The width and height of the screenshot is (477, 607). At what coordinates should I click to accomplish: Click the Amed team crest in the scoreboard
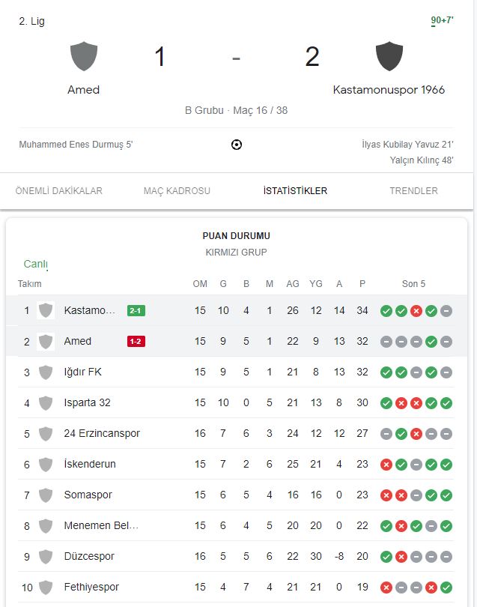(84, 57)
